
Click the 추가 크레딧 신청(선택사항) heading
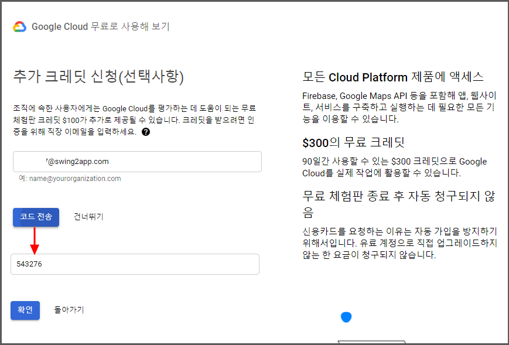point(98,77)
